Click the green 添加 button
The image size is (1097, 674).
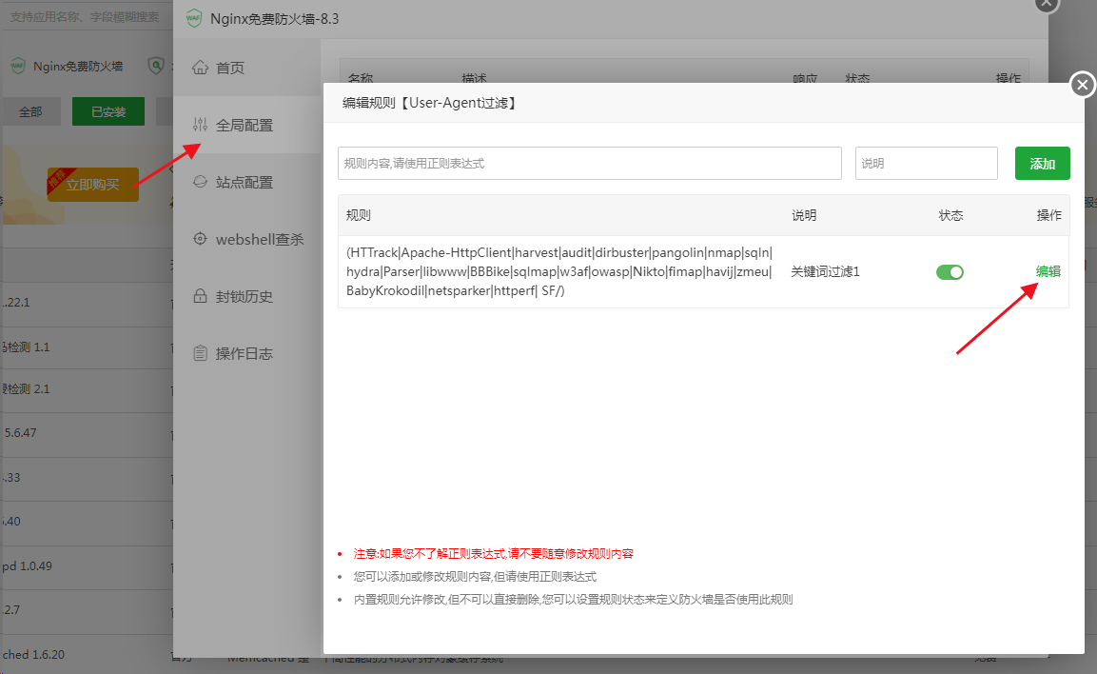1043,163
